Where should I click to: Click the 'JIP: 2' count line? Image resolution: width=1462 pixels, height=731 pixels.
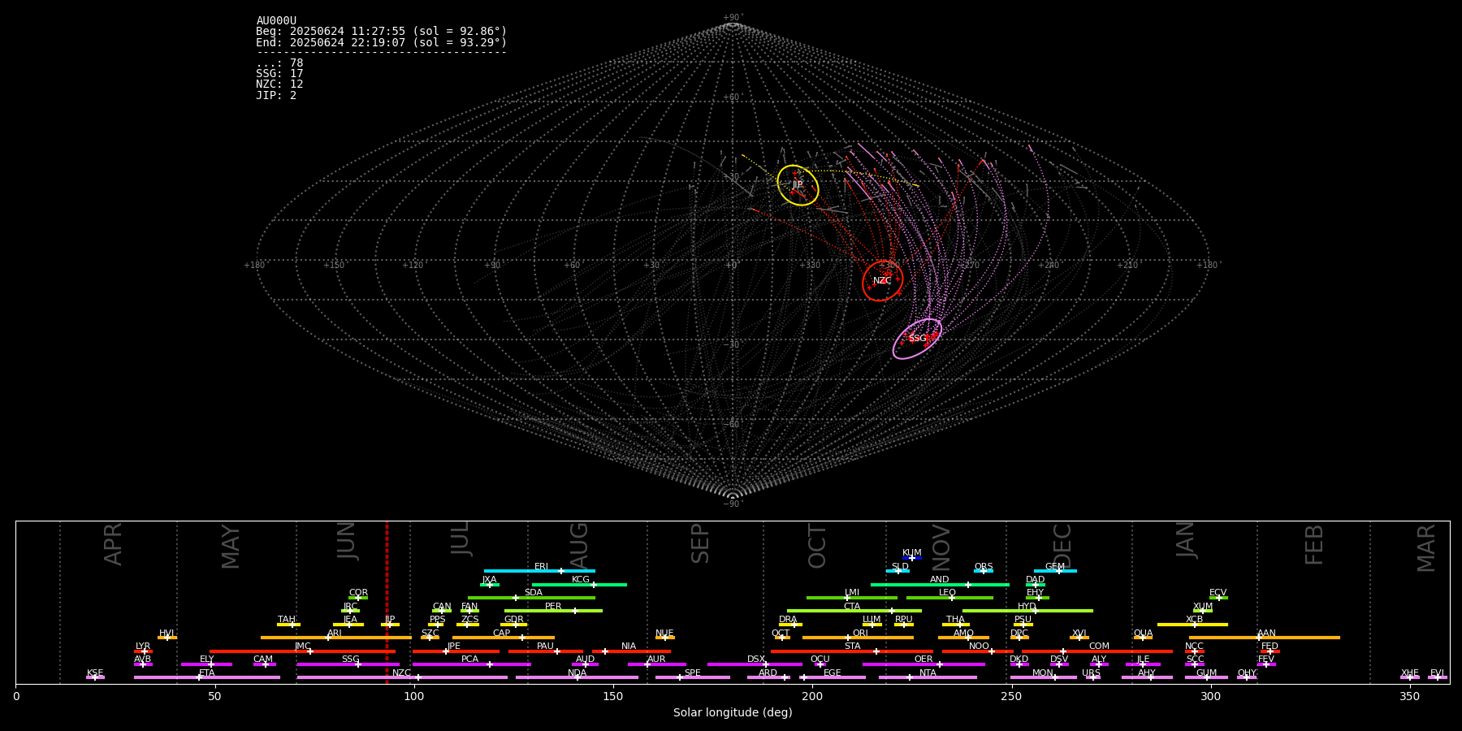[x=276, y=95]
